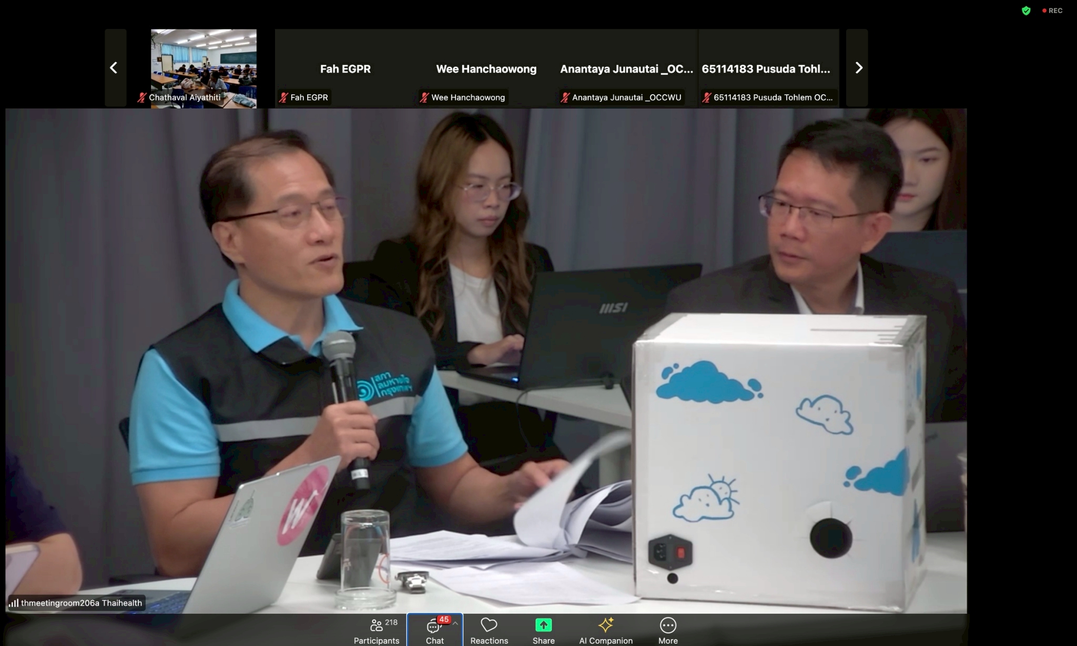Click muted mic icon beside Fah EGPR

pyautogui.click(x=284, y=97)
